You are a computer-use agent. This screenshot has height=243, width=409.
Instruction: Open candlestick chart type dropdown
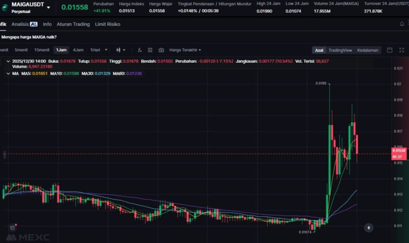(121, 50)
